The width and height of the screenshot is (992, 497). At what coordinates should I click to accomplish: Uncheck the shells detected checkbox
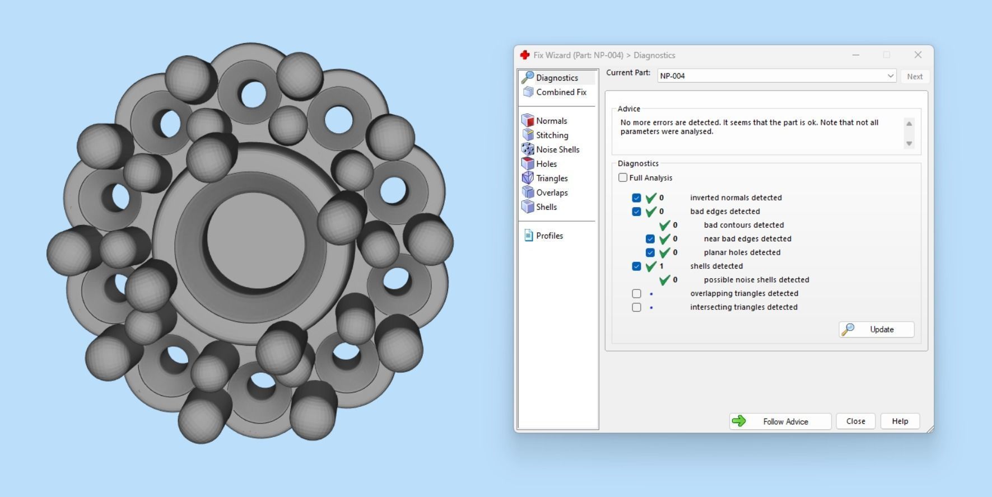tap(636, 266)
